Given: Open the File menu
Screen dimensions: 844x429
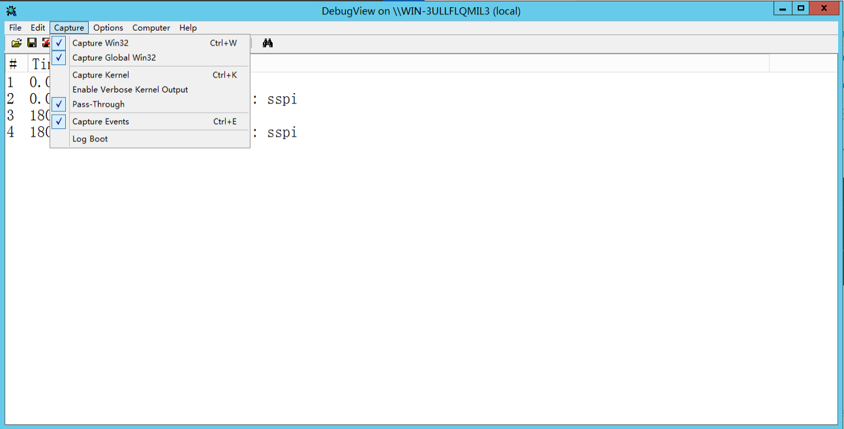Looking at the screenshot, I should [15, 27].
